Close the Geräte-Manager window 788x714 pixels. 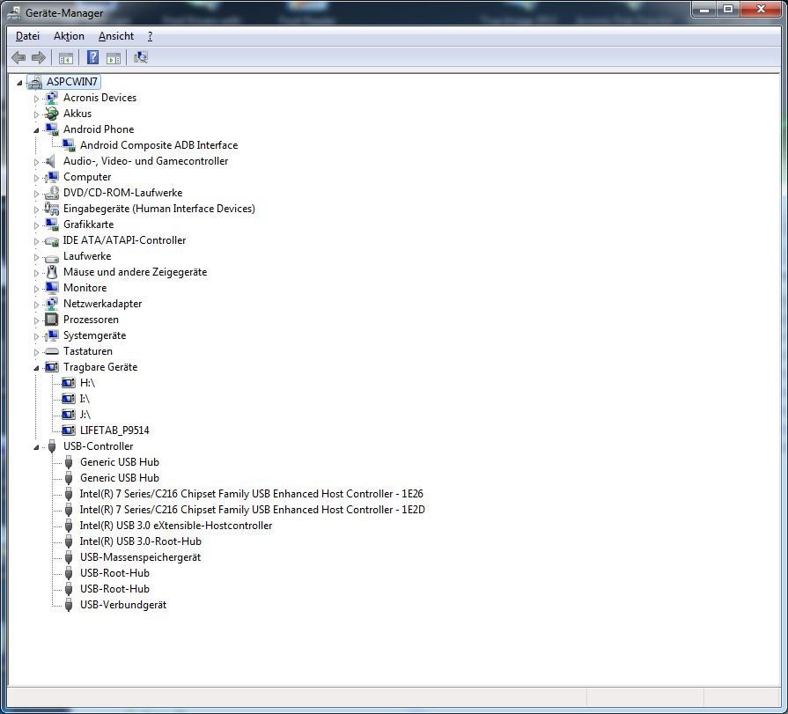point(761,9)
